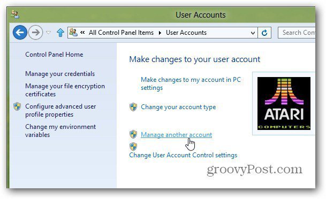This screenshot has height=199, width=326.
Task: Click Change your account type link
Action: pyautogui.click(x=178, y=107)
